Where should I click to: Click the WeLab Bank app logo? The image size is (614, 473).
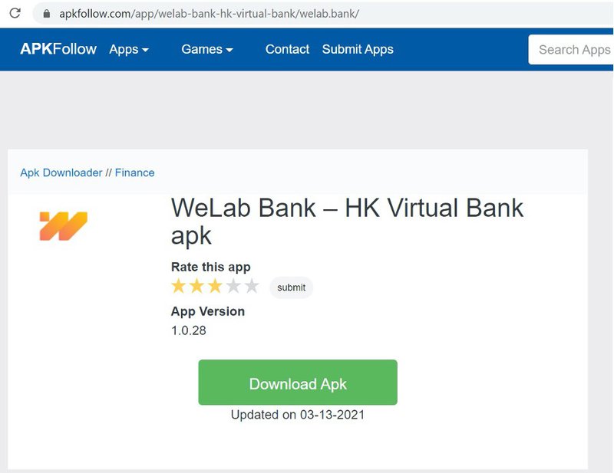coord(64,225)
